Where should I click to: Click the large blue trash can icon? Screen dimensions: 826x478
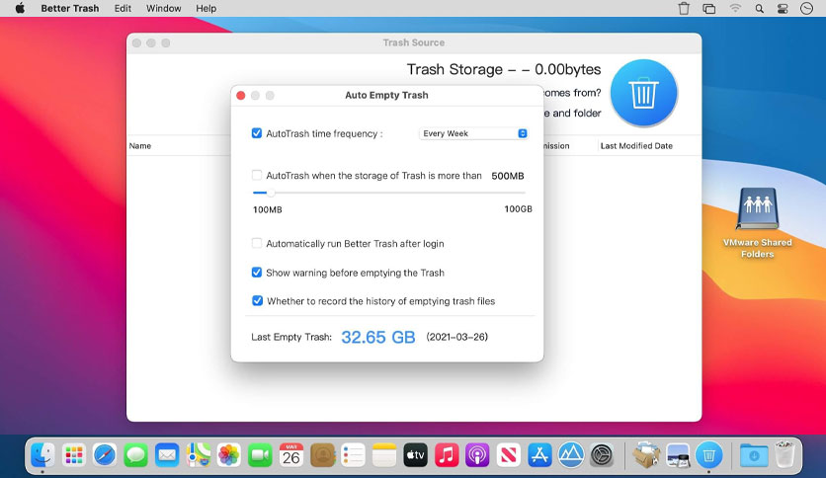643,93
